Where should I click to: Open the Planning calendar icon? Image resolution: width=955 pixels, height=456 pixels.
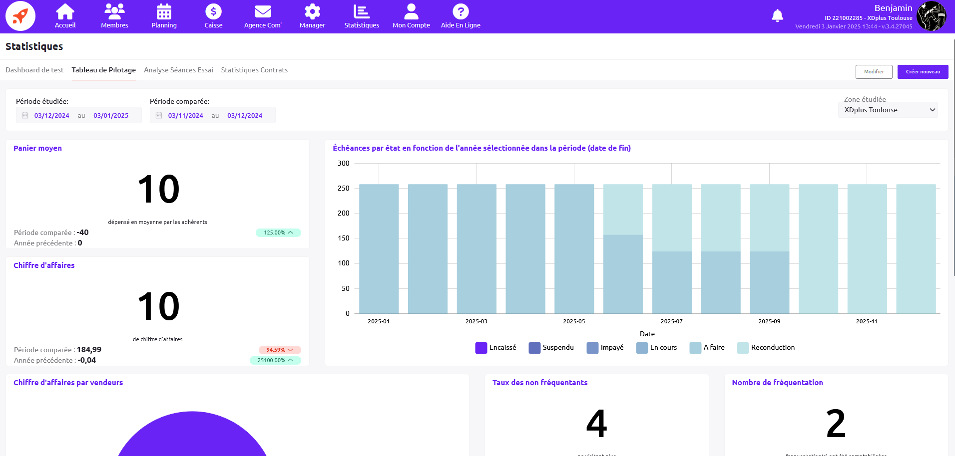[x=164, y=12]
